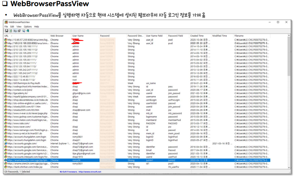This screenshot has height=176, width=294.
Task: Click Chrome icon beside http://bill.theminjoo.kr/Pay/Auth
Action: 6,83
